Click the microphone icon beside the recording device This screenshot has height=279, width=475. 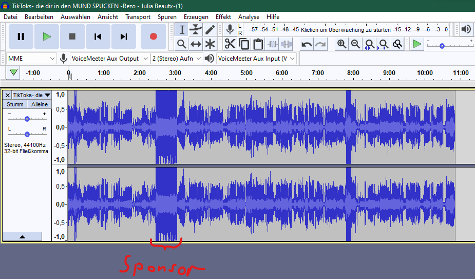pos(63,58)
